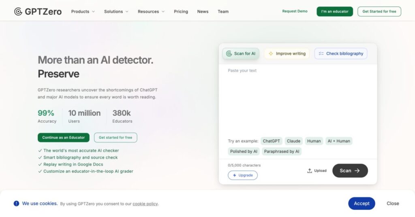This screenshot has width=415, height=217.
Task: Open the News page
Action: point(203,12)
